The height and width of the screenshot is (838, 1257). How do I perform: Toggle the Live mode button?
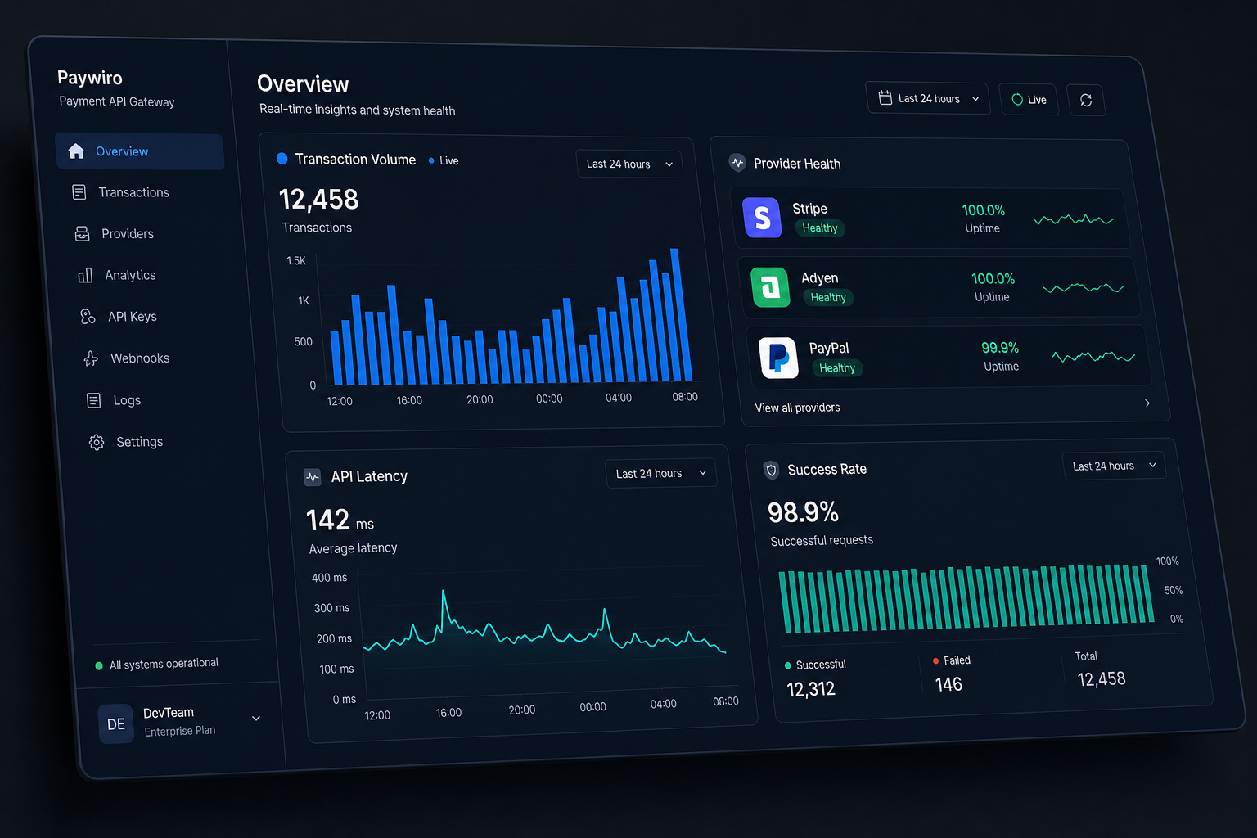click(x=1029, y=99)
